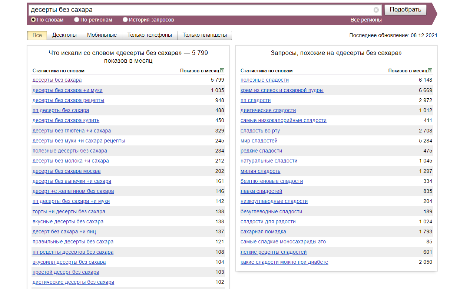Open 'низкоуглеводные сладости' link
Screen dimensions: 470x289
274,201
